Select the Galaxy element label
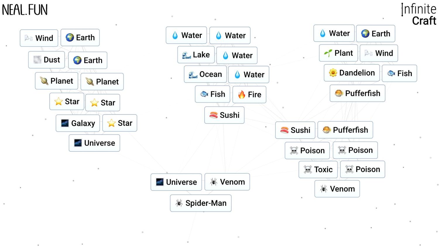 pyautogui.click(x=83, y=123)
